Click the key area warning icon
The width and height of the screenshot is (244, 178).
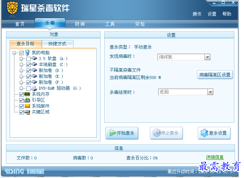coord(27,112)
